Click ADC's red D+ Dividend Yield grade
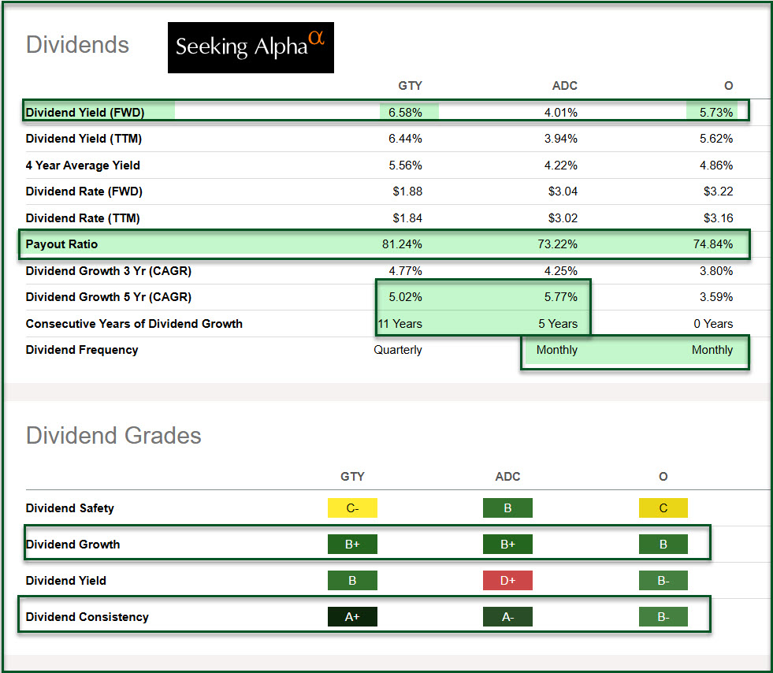 507,581
